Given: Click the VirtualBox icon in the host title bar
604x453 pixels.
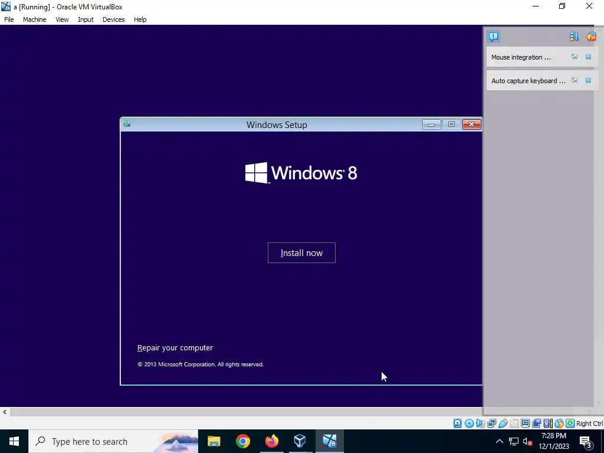Looking at the screenshot, I should (x=6, y=6).
